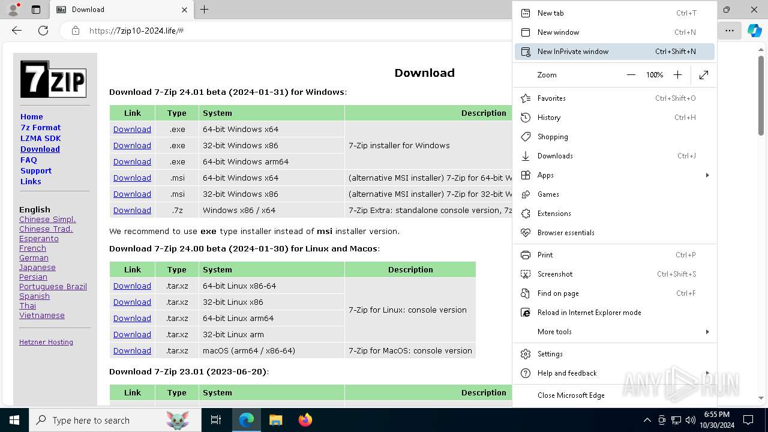This screenshot has width=768, height=432.
Task: Open Downloads from the menu
Action: pos(614,156)
